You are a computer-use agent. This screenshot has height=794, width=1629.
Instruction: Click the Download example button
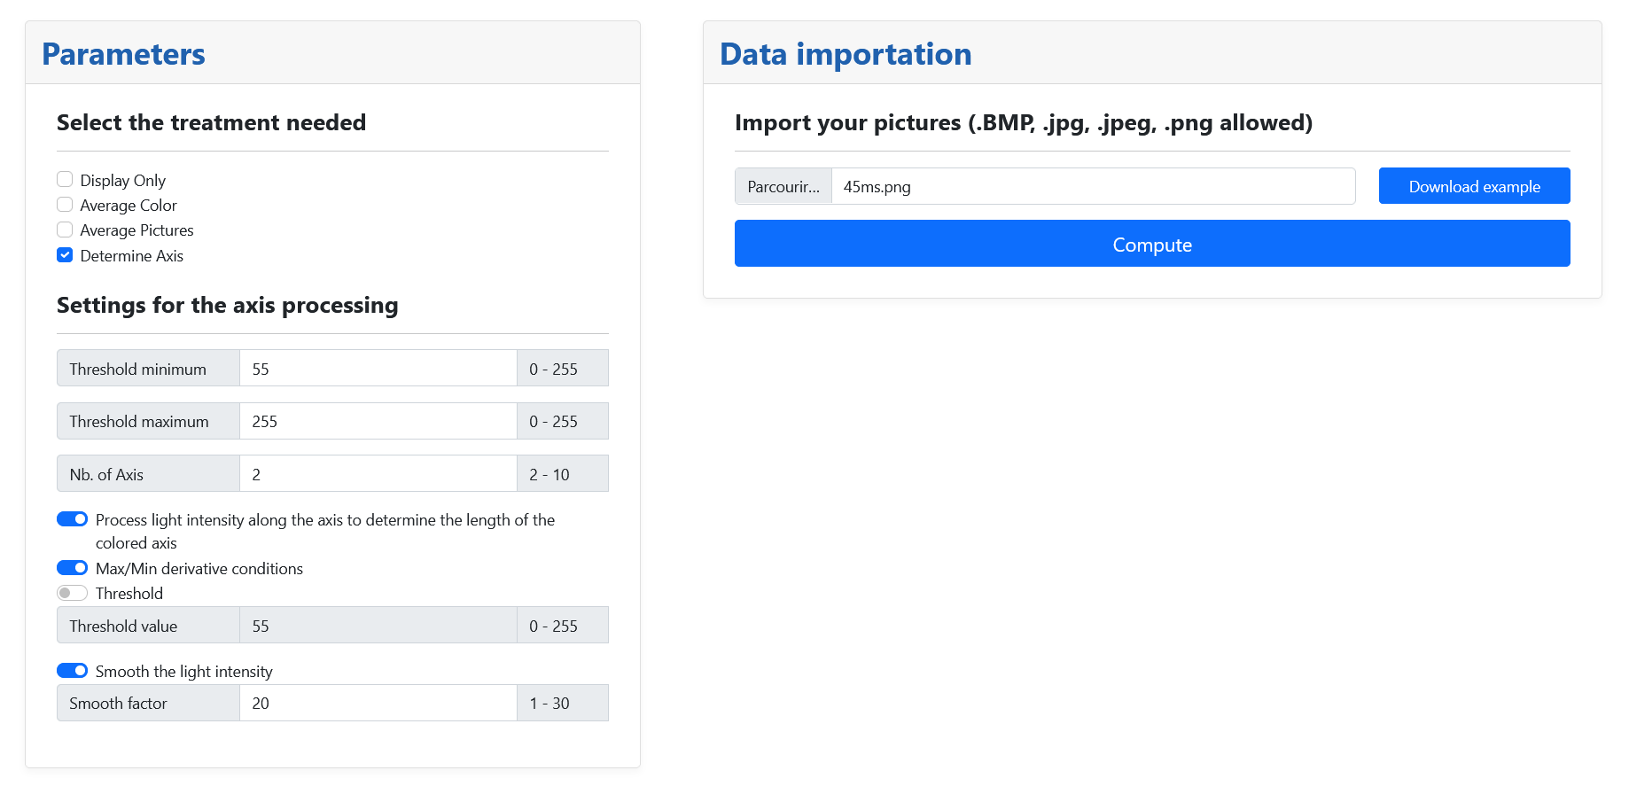(x=1474, y=186)
